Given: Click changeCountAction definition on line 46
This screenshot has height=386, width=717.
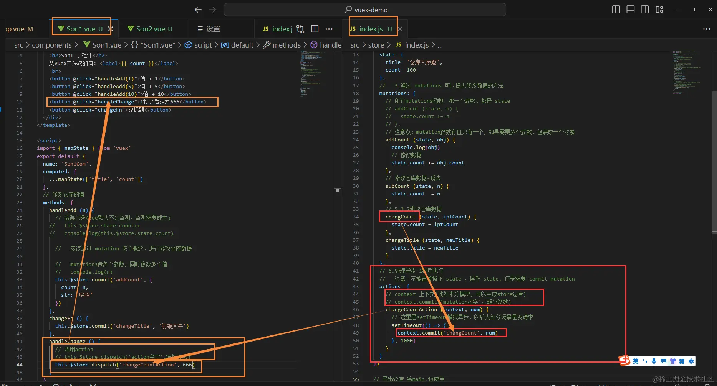Looking at the screenshot, I should [411, 309].
